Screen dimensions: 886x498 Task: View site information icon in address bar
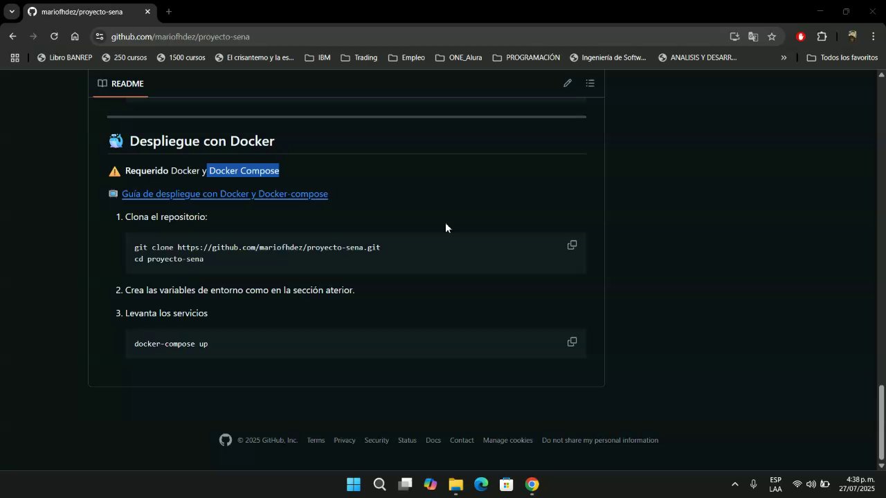click(100, 37)
